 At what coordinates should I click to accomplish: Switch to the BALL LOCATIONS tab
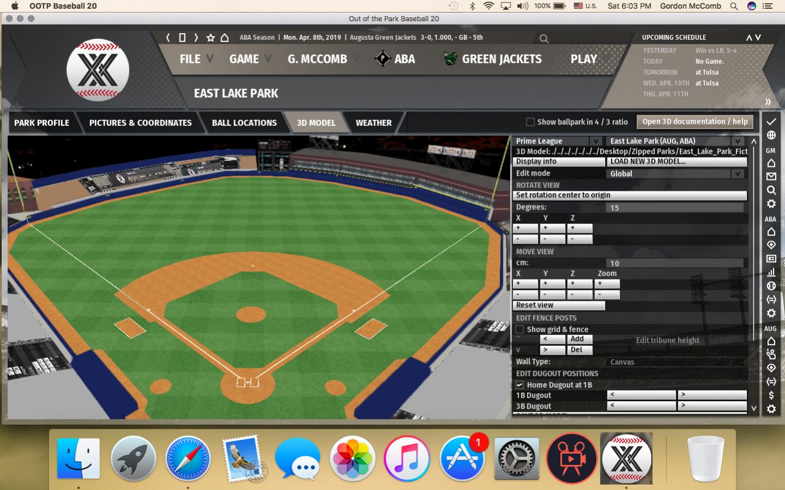(244, 123)
